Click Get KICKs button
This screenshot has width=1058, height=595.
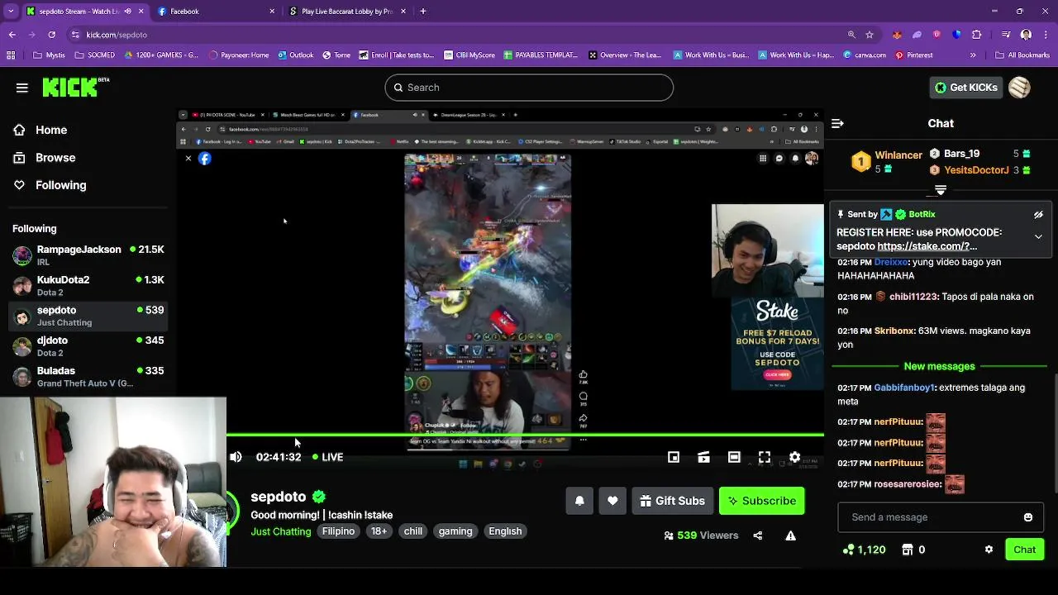(x=965, y=88)
